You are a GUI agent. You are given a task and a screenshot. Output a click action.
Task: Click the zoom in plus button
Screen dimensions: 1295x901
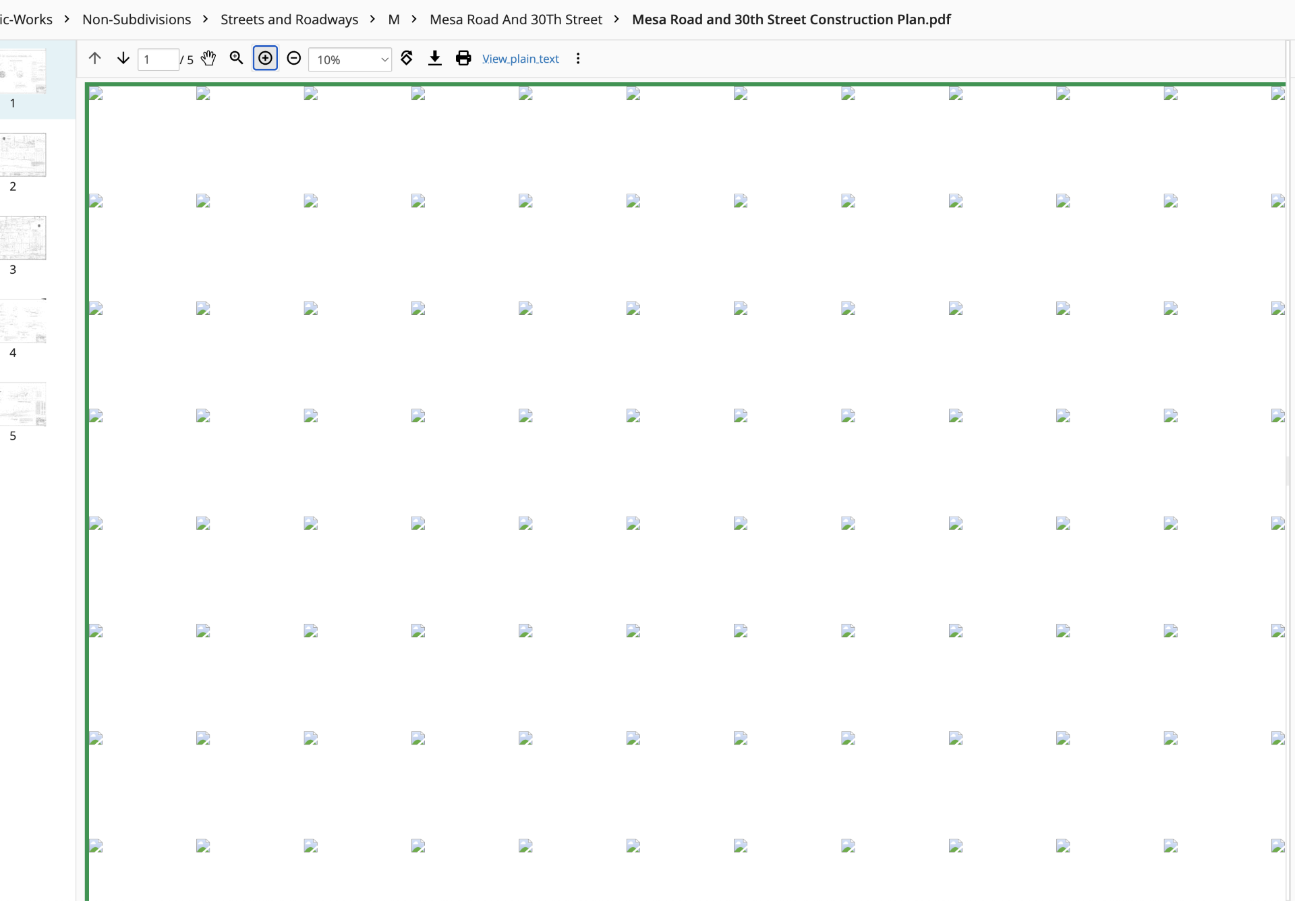point(265,59)
